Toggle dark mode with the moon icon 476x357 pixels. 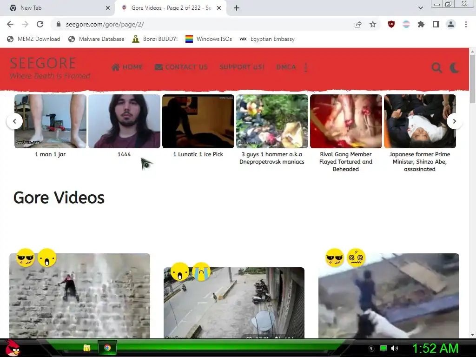click(455, 68)
